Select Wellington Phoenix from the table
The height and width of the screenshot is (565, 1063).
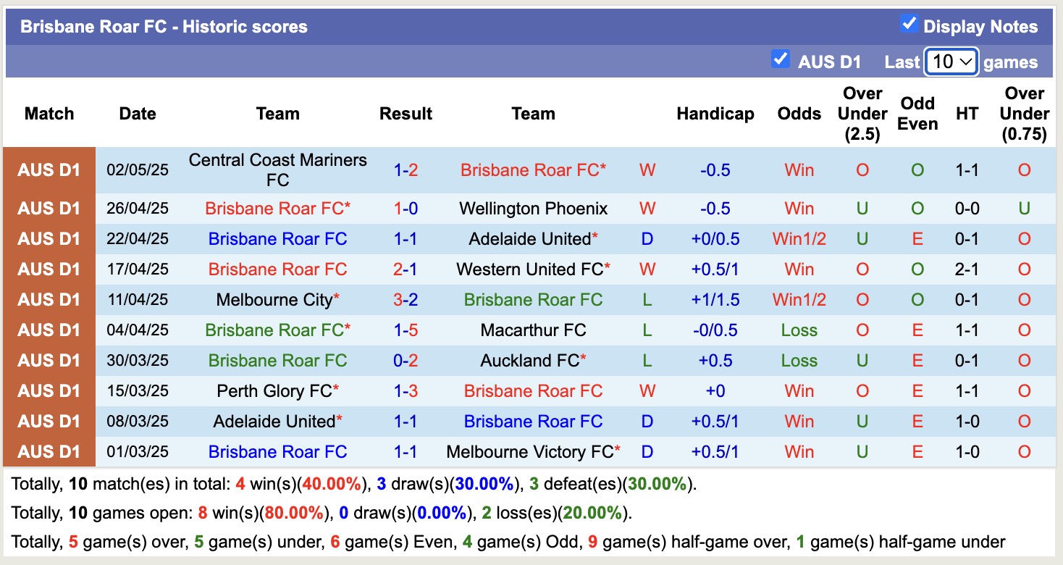tap(534, 208)
